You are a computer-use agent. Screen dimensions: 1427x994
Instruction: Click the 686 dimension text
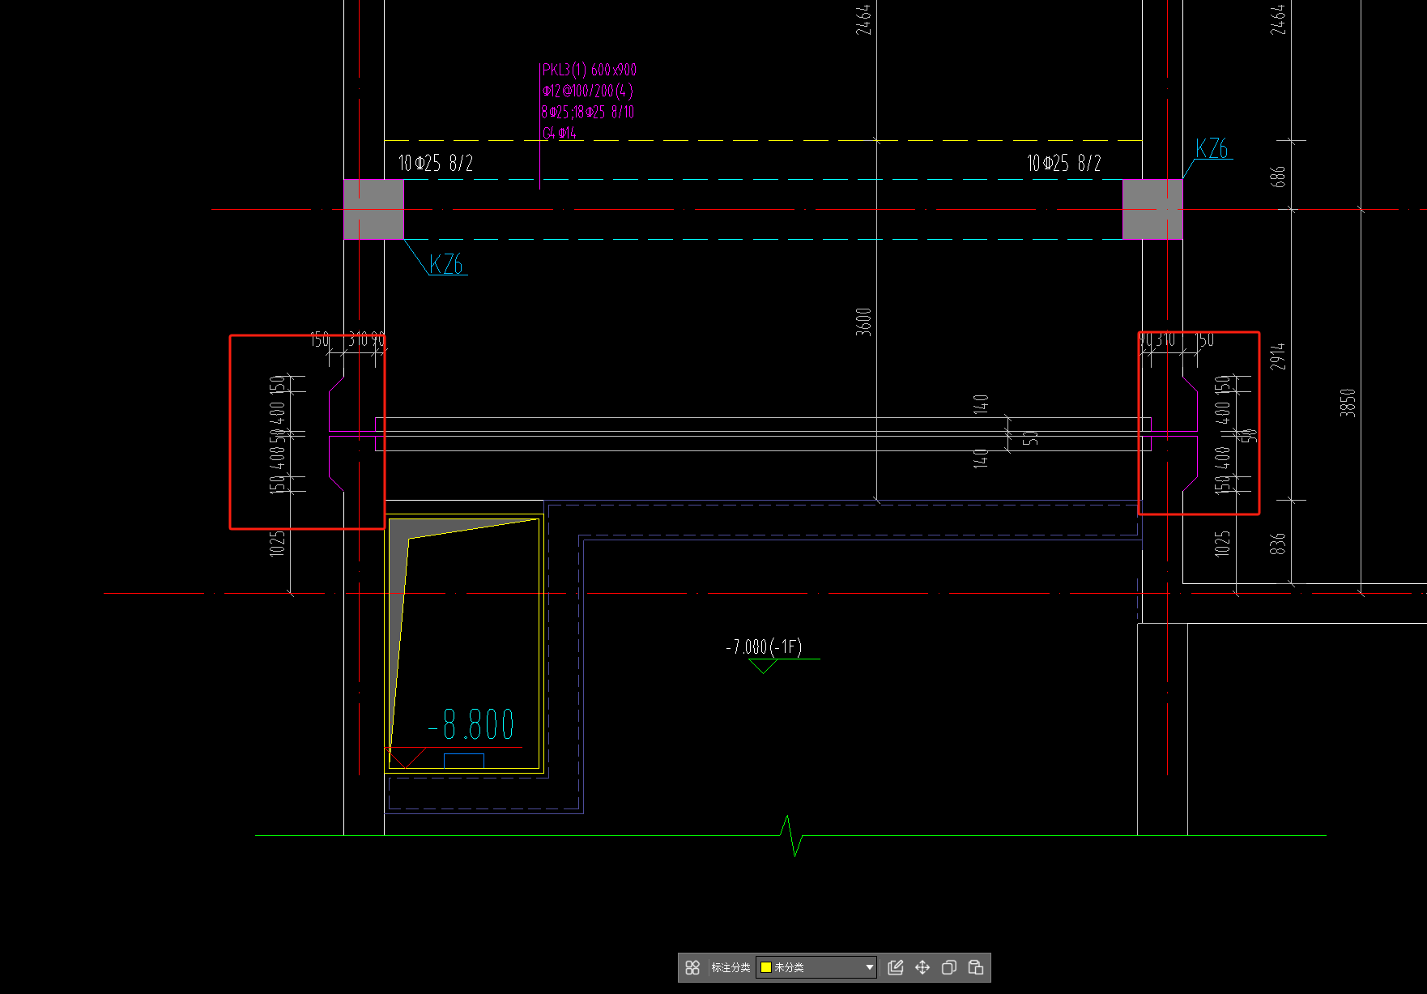(1278, 177)
